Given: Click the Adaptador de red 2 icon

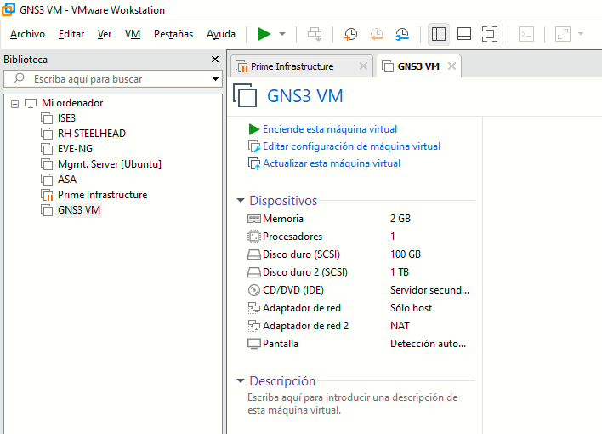Looking at the screenshot, I should coord(253,326).
